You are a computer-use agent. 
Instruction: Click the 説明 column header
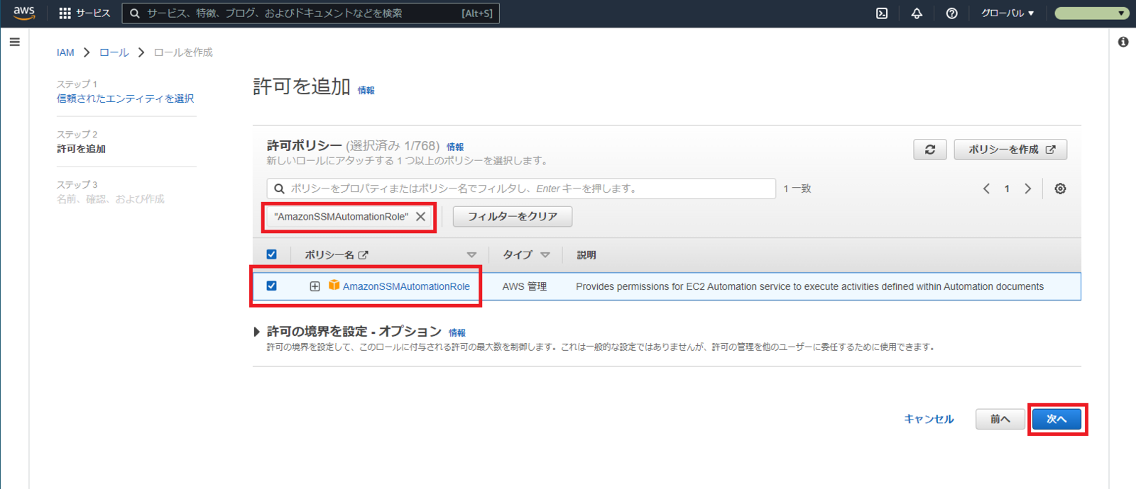pyautogui.click(x=586, y=254)
